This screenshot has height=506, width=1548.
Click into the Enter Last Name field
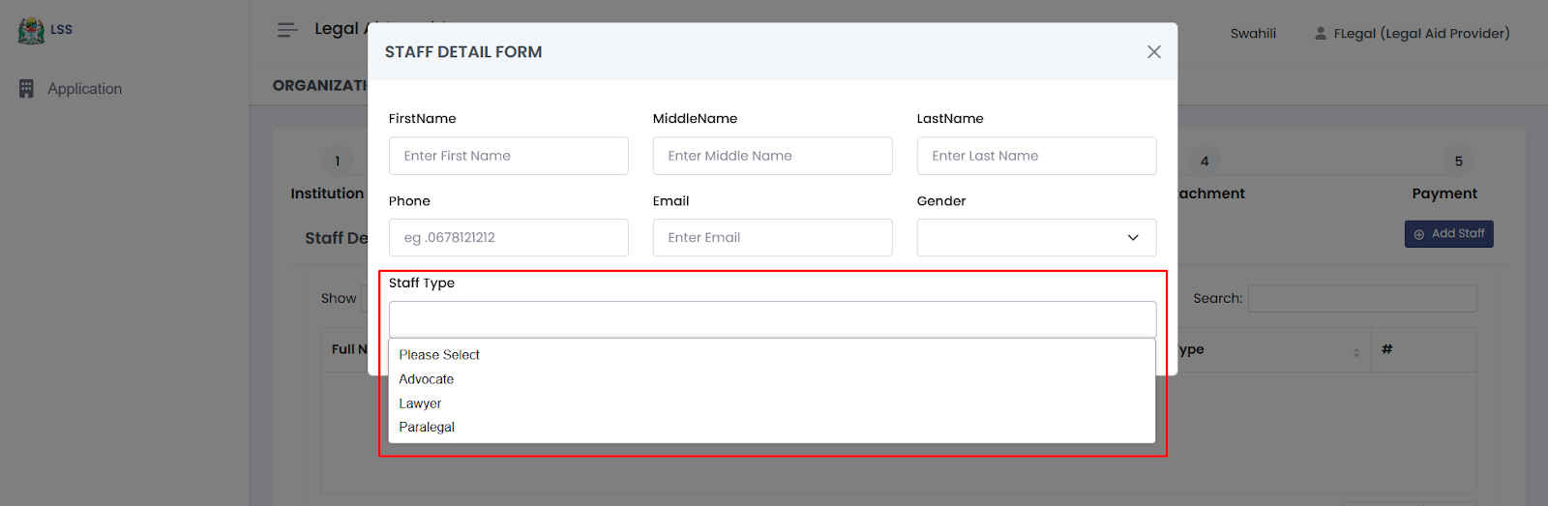point(1035,156)
